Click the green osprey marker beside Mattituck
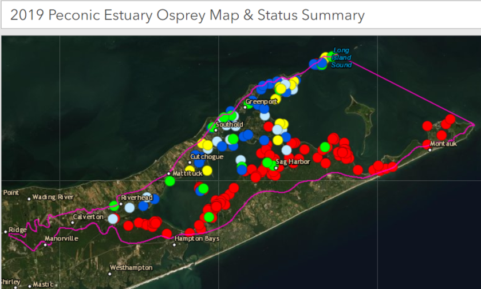481x289 pixels. tap(169, 181)
